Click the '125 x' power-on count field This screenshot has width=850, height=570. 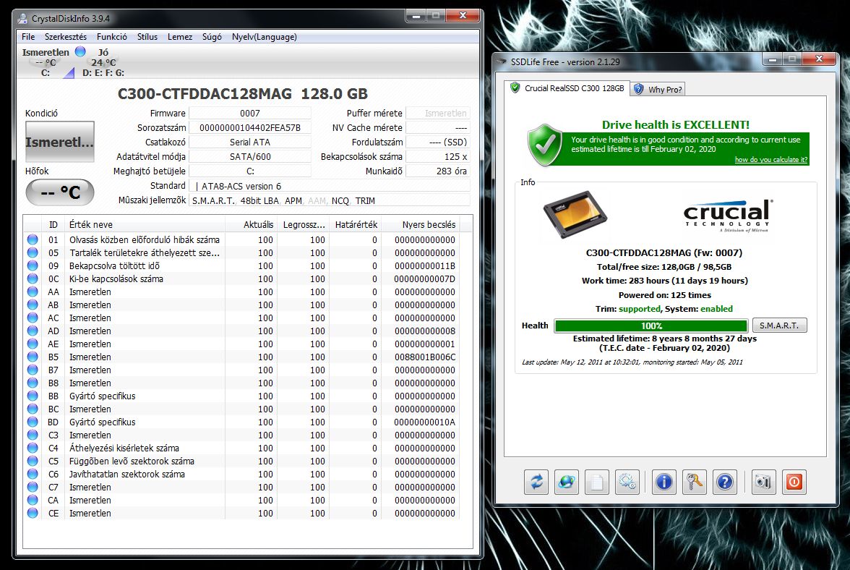438,156
